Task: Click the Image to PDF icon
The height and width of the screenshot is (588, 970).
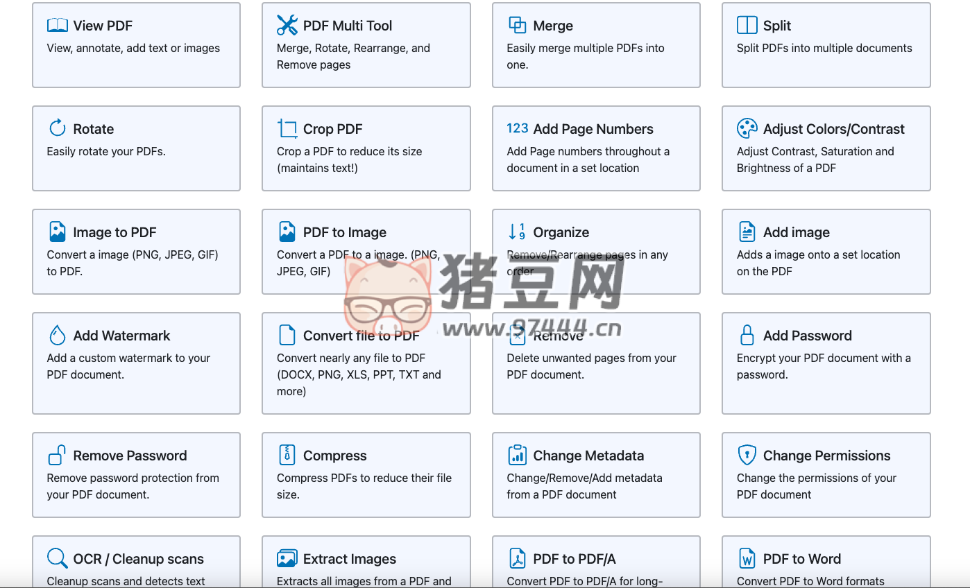Action: (57, 232)
